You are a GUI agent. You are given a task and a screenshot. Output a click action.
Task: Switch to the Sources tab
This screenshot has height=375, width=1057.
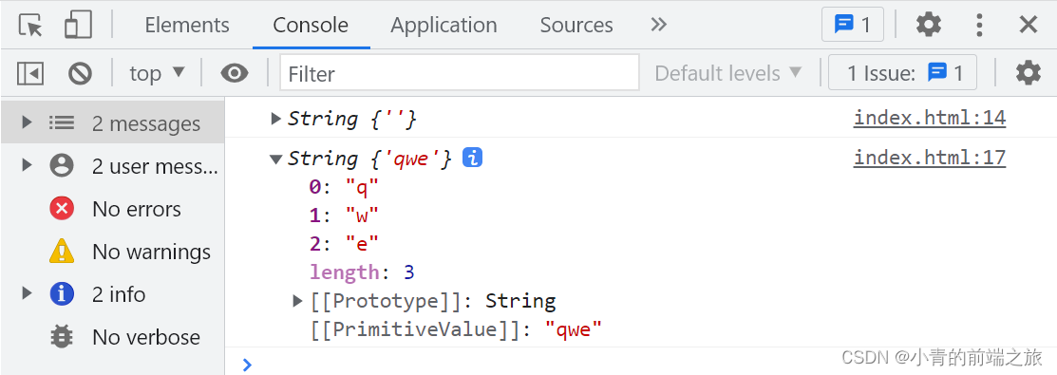[x=576, y=25]
